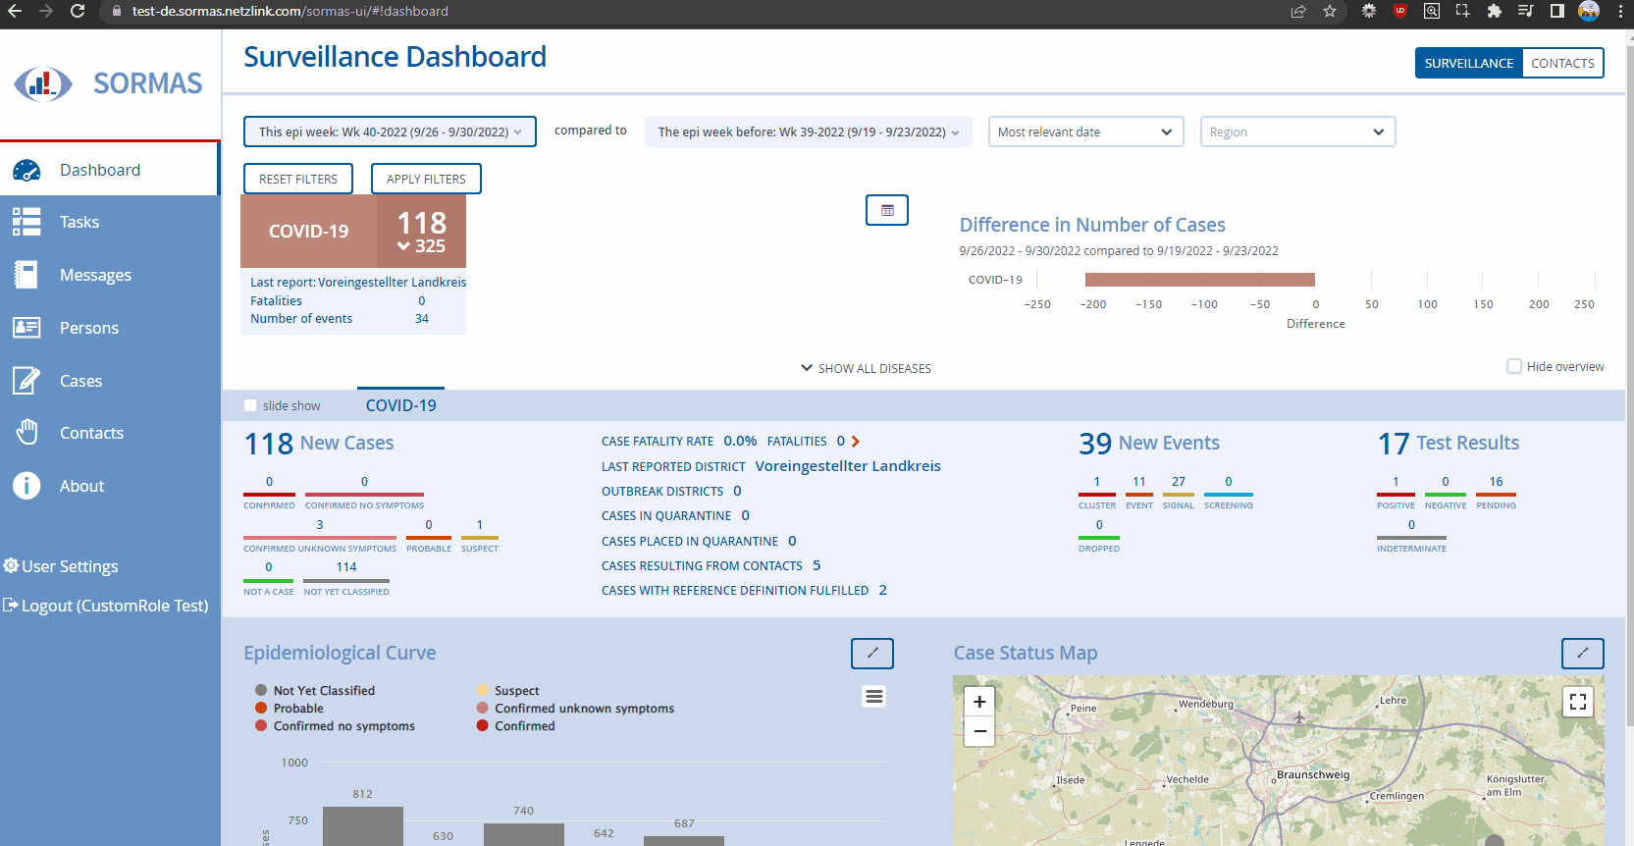Image resolution: width=1634 pixels, height=846 pixels.
Task: Open Contacts hand icon in sidebar
Action: 26,433
